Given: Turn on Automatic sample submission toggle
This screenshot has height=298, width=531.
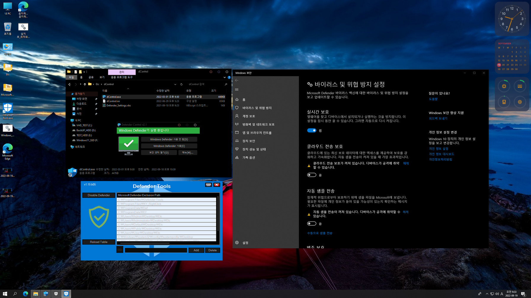Looking at the screenshot, I should 312,223.
